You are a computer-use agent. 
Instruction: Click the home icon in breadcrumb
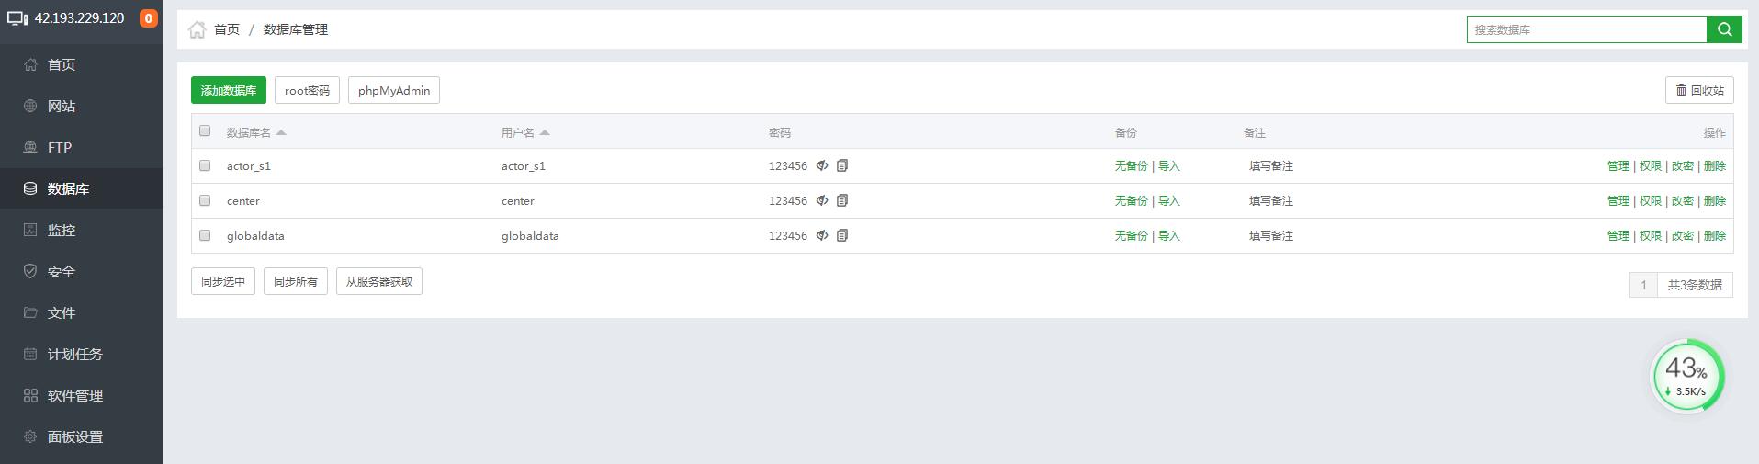point(197,29)
